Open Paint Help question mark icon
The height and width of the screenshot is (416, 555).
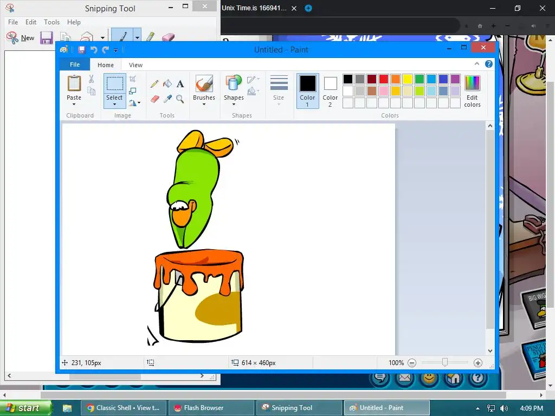pyautogui.click(x=489, y=64)
